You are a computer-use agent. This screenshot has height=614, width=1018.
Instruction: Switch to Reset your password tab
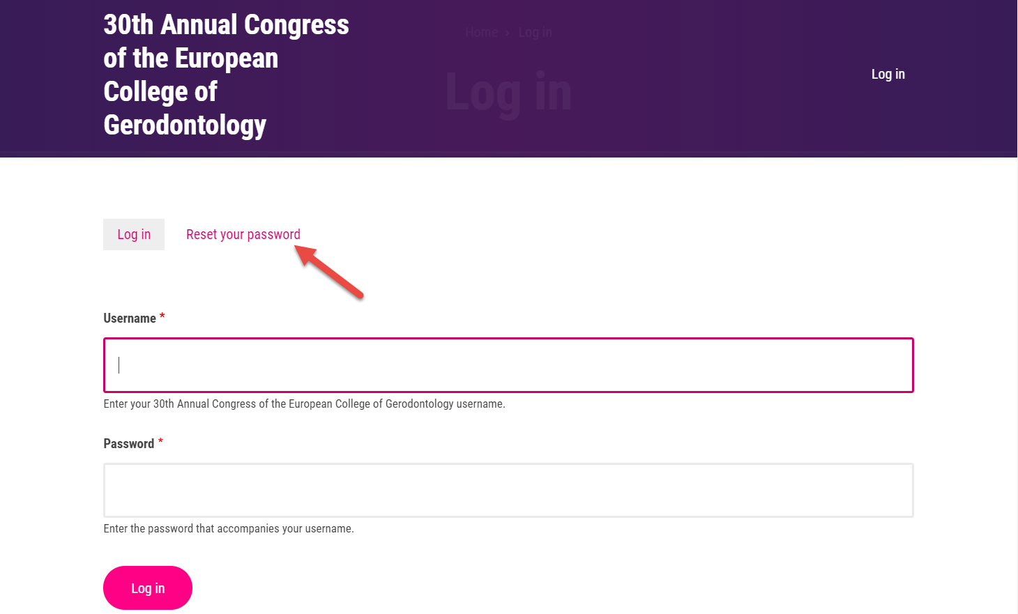pyautogui.click(x=243, y=235)
